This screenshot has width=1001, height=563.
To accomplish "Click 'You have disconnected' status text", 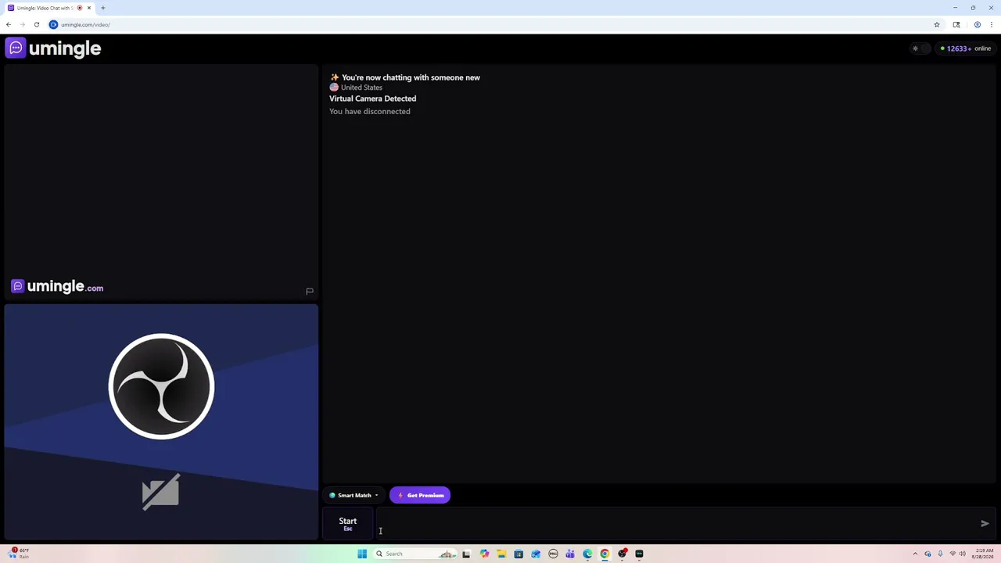I will [x=369, y=111].
